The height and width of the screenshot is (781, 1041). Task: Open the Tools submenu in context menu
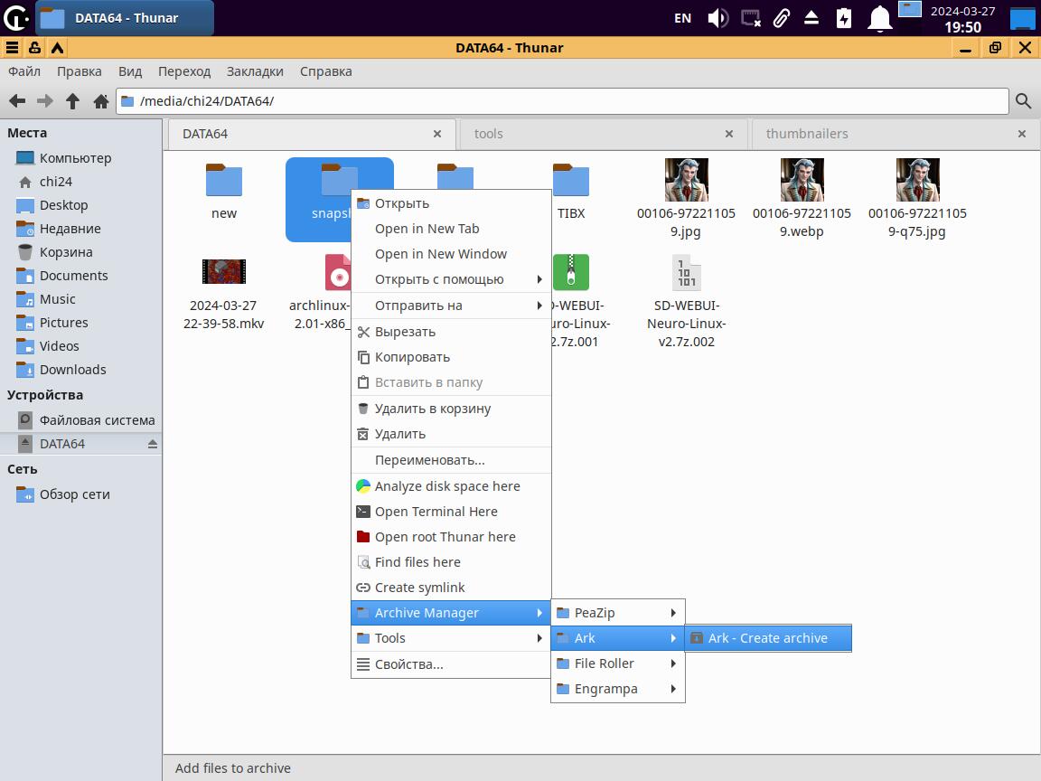click(450, 638)
